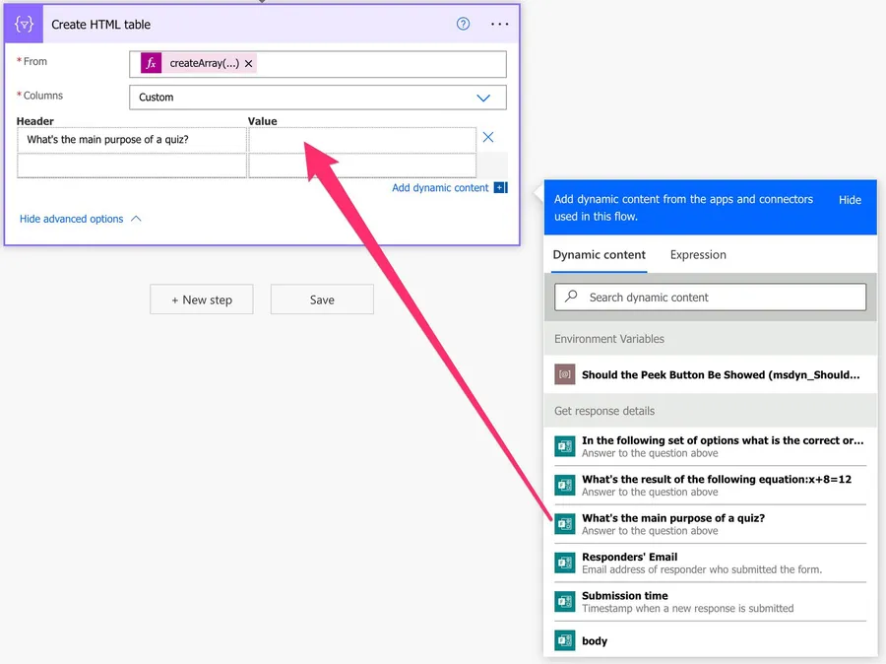Hide the dynamic content panel
This screenshot has height=664, width=886.
click(850, 199)
